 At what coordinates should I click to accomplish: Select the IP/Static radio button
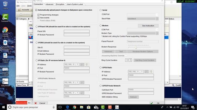pos(37,61)
